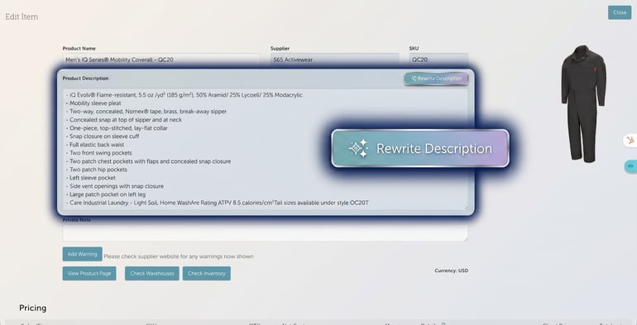
Task: Open the HubSpot side tab icon
Action: pos(630,141)
